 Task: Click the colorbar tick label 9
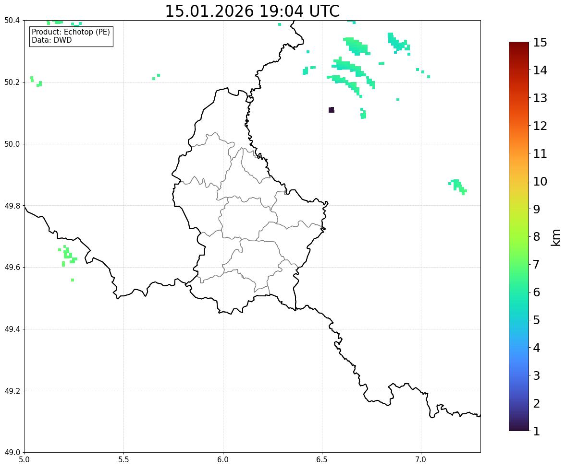click(x=537, y=209)
